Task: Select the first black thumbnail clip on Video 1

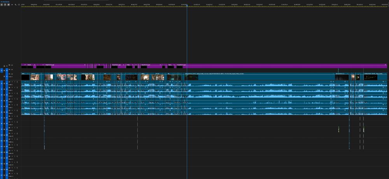Action: click(x=25, y=76)
